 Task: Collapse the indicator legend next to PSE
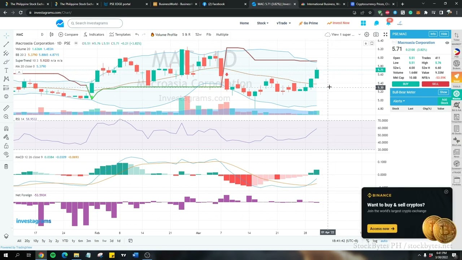[76, 43]
